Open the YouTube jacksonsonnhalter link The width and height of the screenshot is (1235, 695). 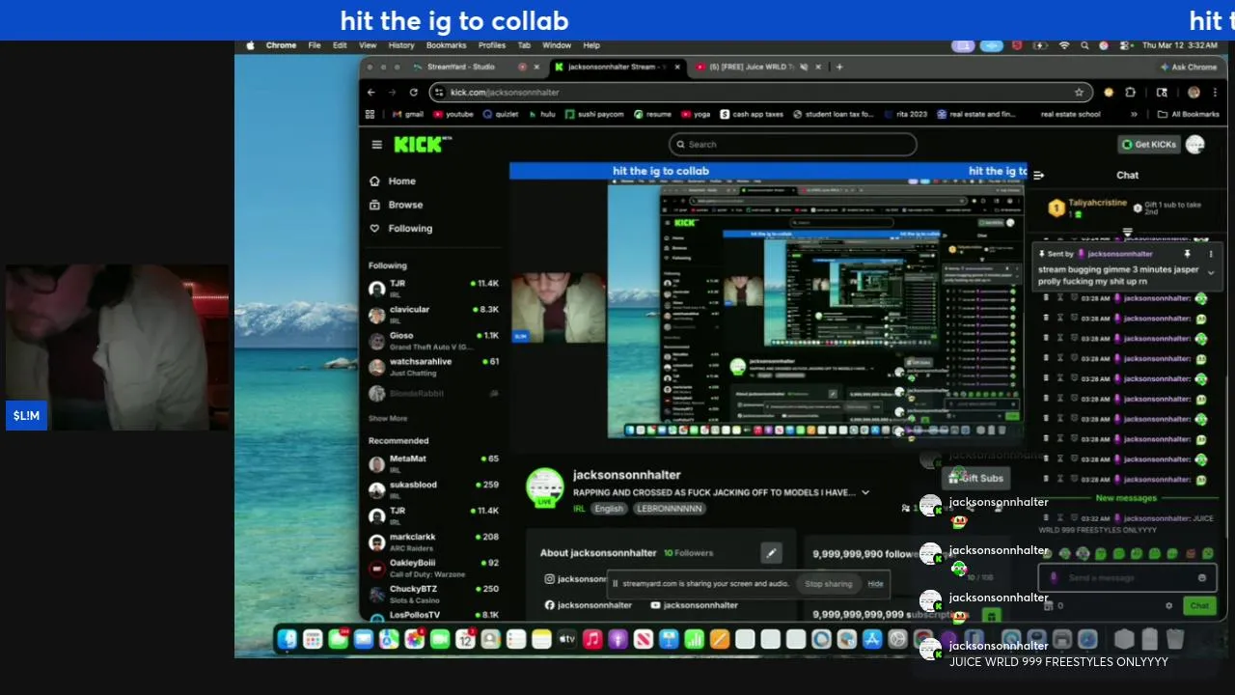pyautogui.click(x=694, y=605)
